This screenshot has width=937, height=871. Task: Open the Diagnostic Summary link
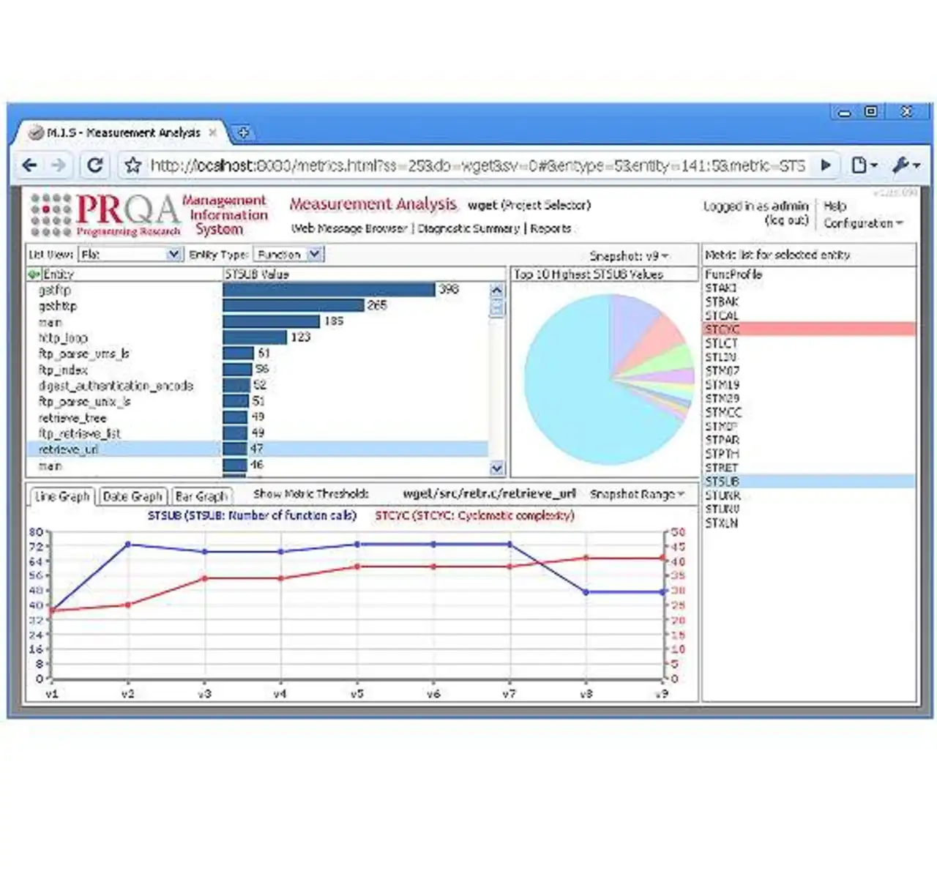(468, 228)
